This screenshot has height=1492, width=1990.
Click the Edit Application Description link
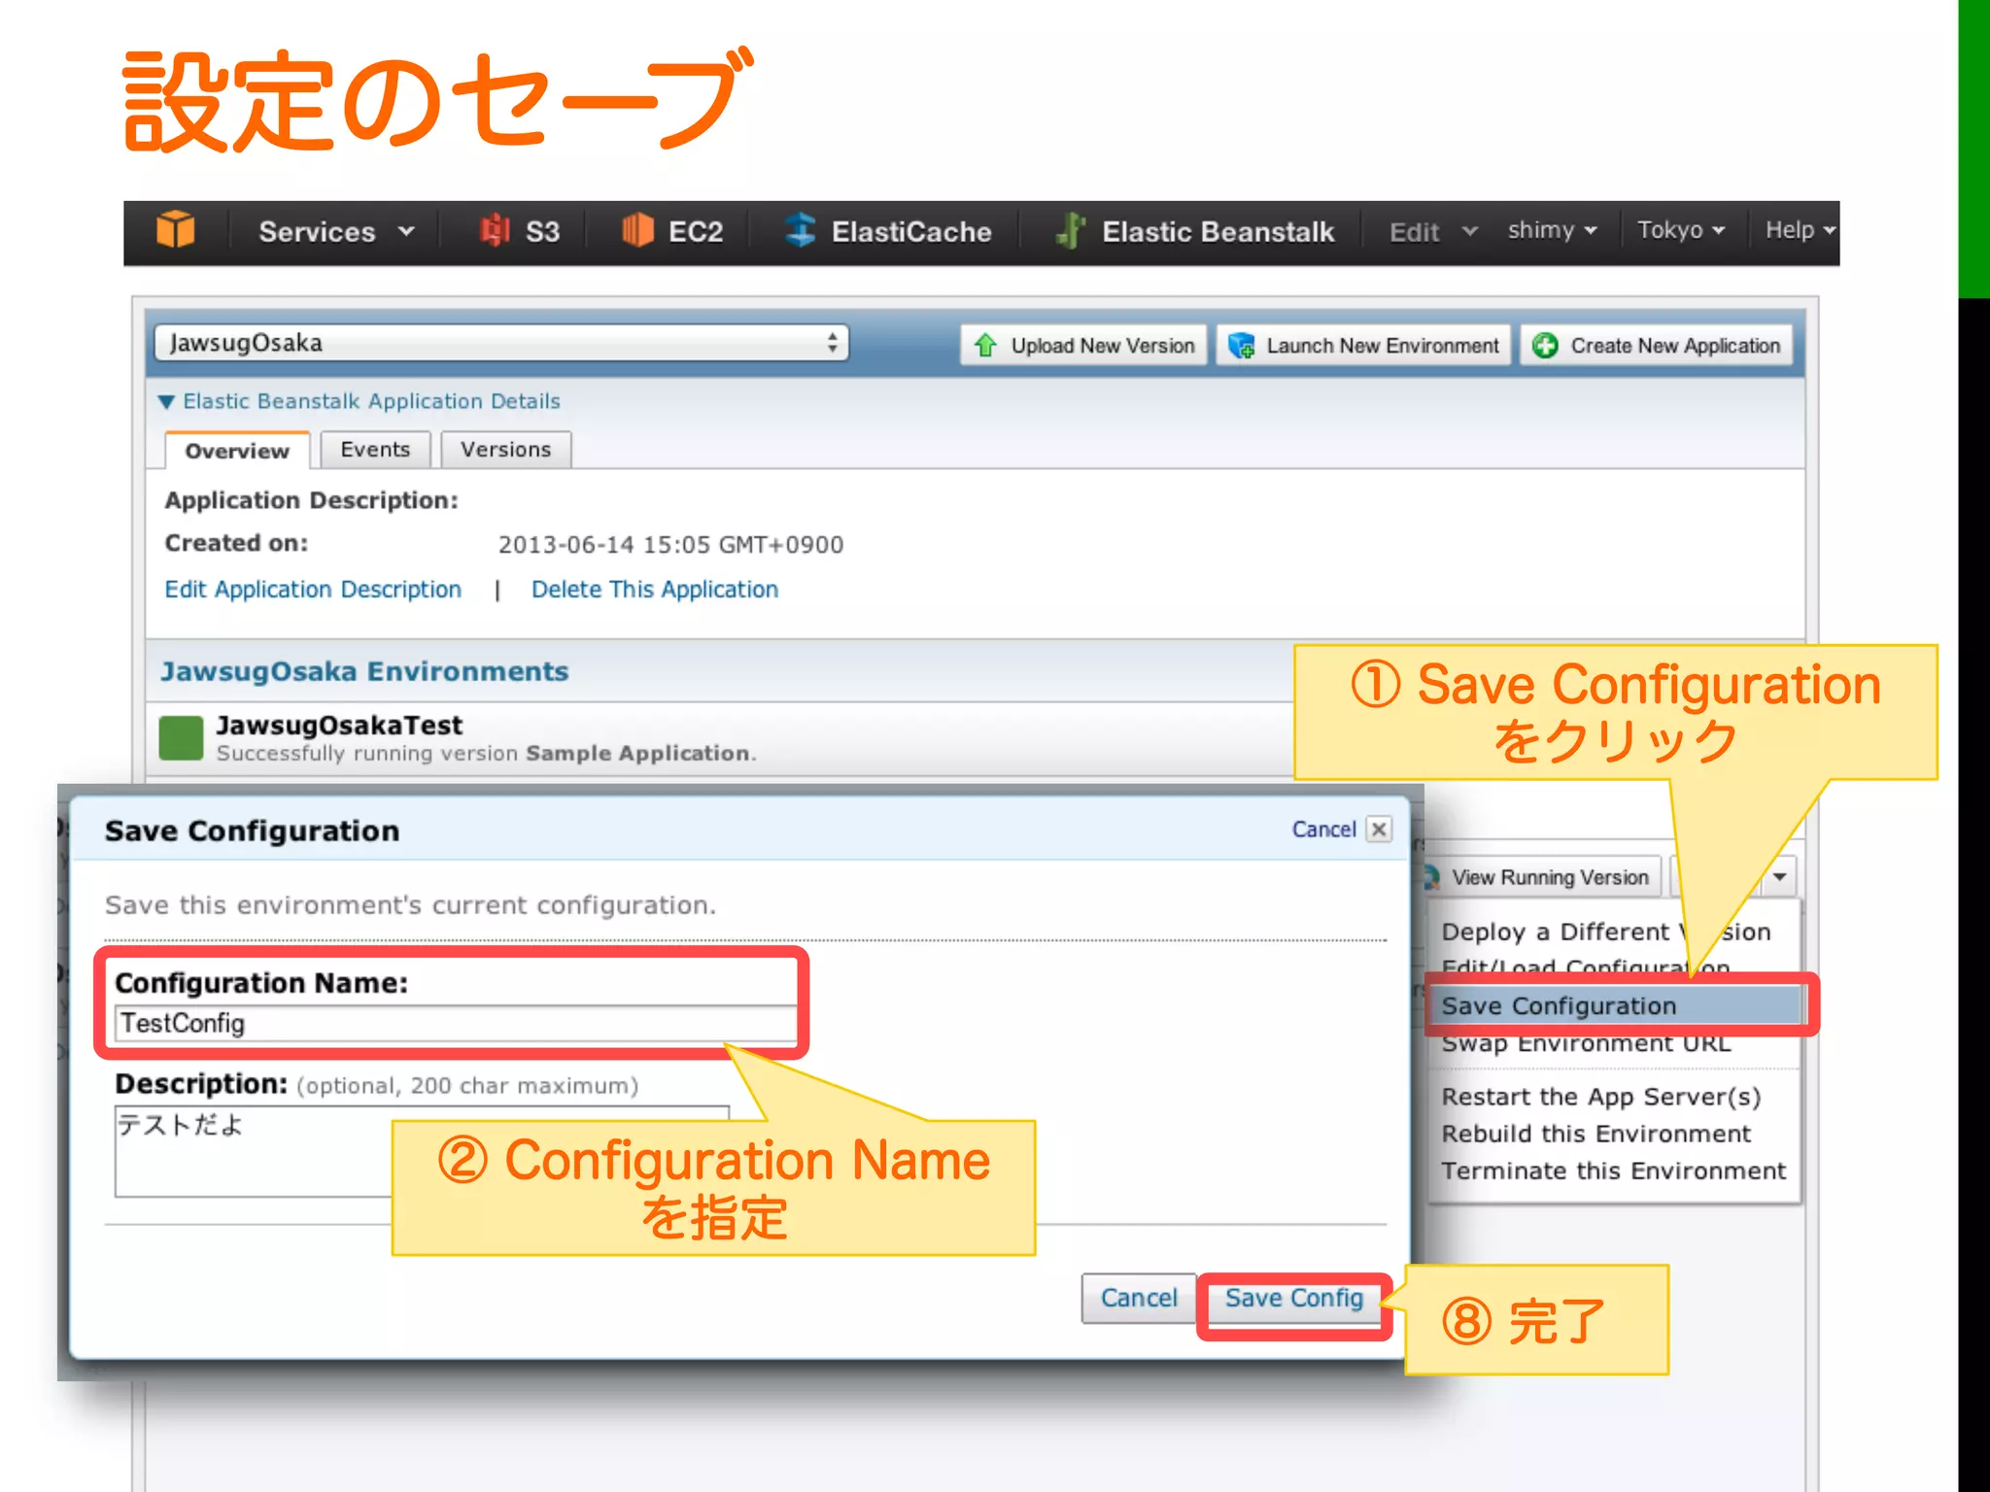coord(313,590)
